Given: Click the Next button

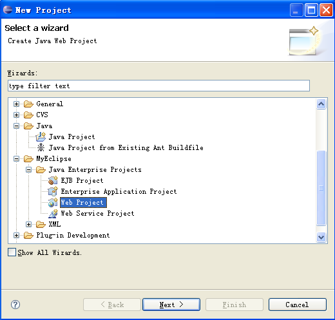Looking at the screenshot, I should (x=171, y=305).
